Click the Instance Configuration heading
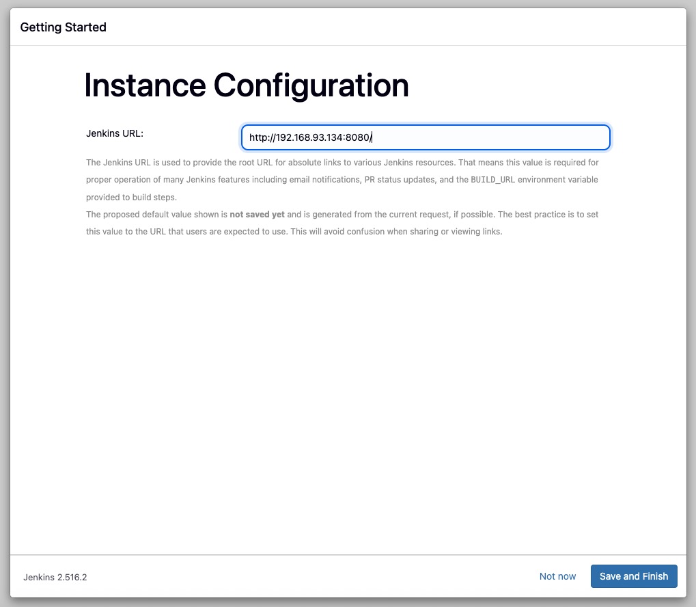This screenshot has width=696, height=607. [x=247, y=86]
